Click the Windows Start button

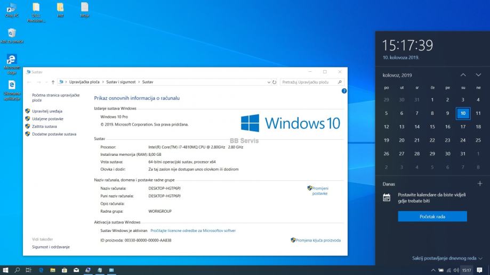click(6, 270)
